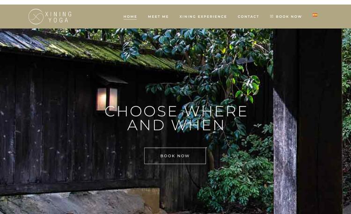This screenshot has height=214, width=351.
Task: Navigate to the CONTACT page
Action: tap(248, 16)
